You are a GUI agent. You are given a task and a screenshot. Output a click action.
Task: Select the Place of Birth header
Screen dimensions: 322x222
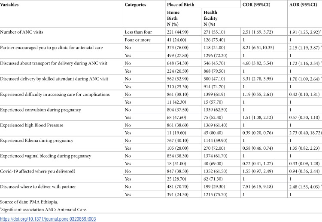coord(180,5)
